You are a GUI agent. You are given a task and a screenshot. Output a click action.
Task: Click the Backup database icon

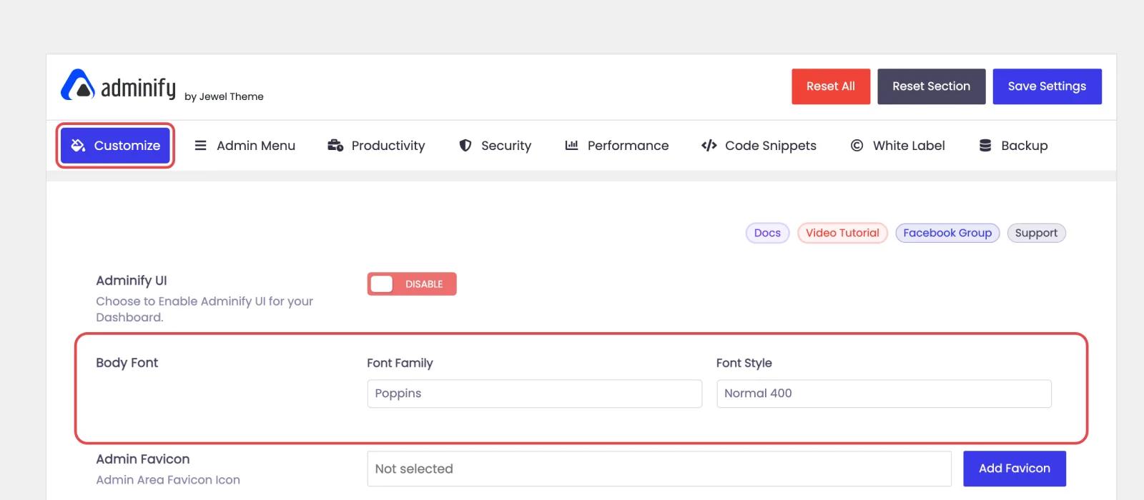tap(985, 146)
